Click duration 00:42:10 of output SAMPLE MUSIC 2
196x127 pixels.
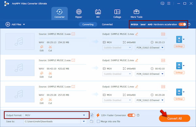point(160,69)
